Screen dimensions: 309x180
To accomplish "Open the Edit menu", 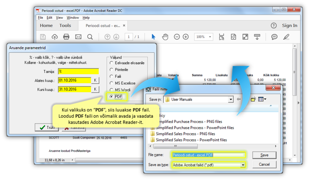I will coord(49,18).
